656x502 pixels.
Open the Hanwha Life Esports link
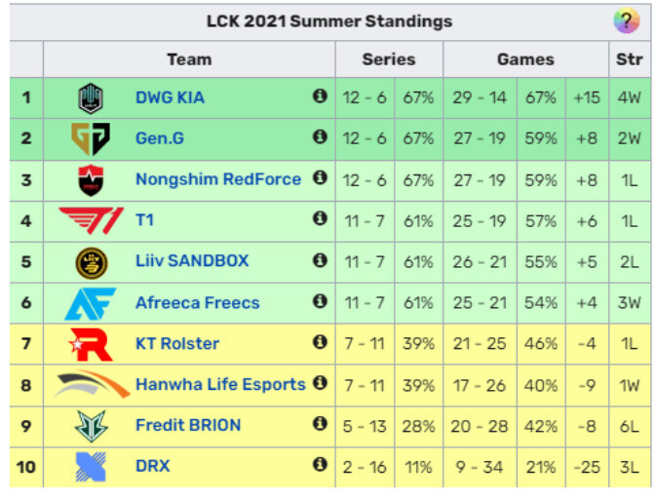tap(220, 384)
